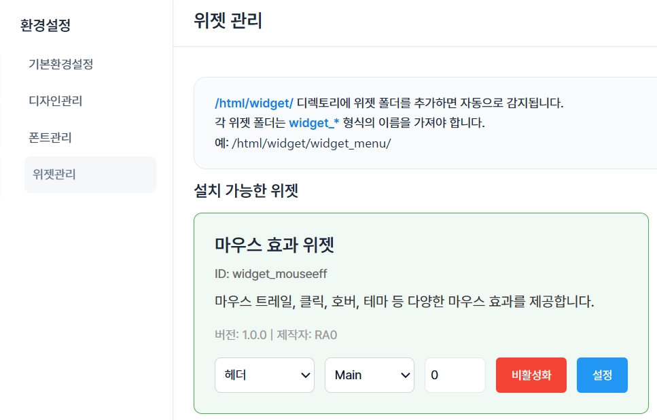Screen dimensions: 657x420
Task: Open the Main page dropdown
Action: (369, 375)
